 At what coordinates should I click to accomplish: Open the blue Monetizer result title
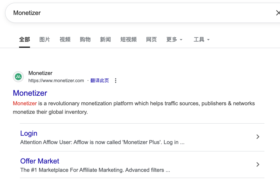(x=30, y=93)
